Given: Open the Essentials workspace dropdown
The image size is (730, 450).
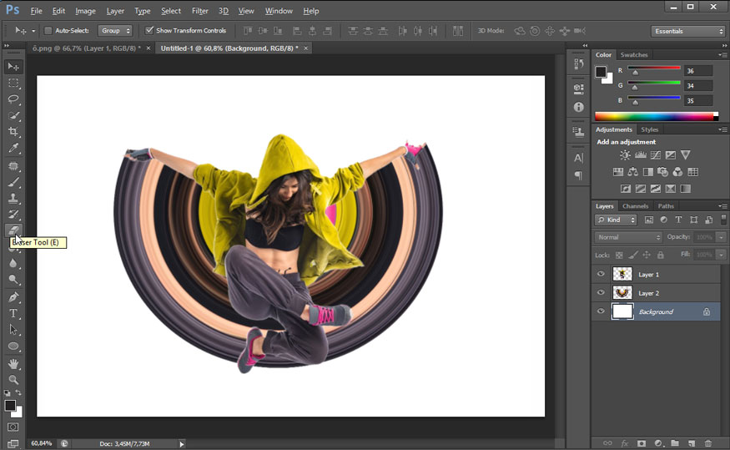Looking at the screenshot, I should coord(687,31).
